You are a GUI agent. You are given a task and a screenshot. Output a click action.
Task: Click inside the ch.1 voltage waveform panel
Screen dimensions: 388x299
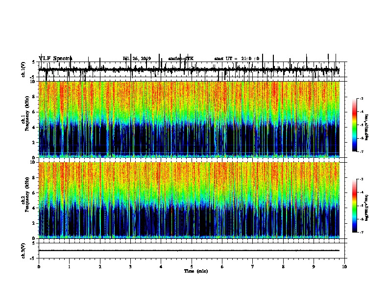click(192, 69)
